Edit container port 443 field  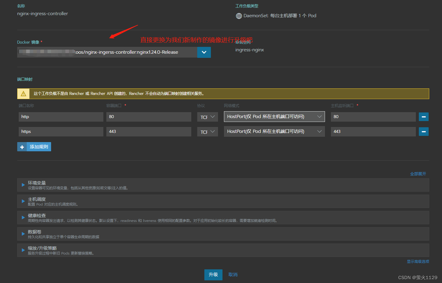(149, 132)
